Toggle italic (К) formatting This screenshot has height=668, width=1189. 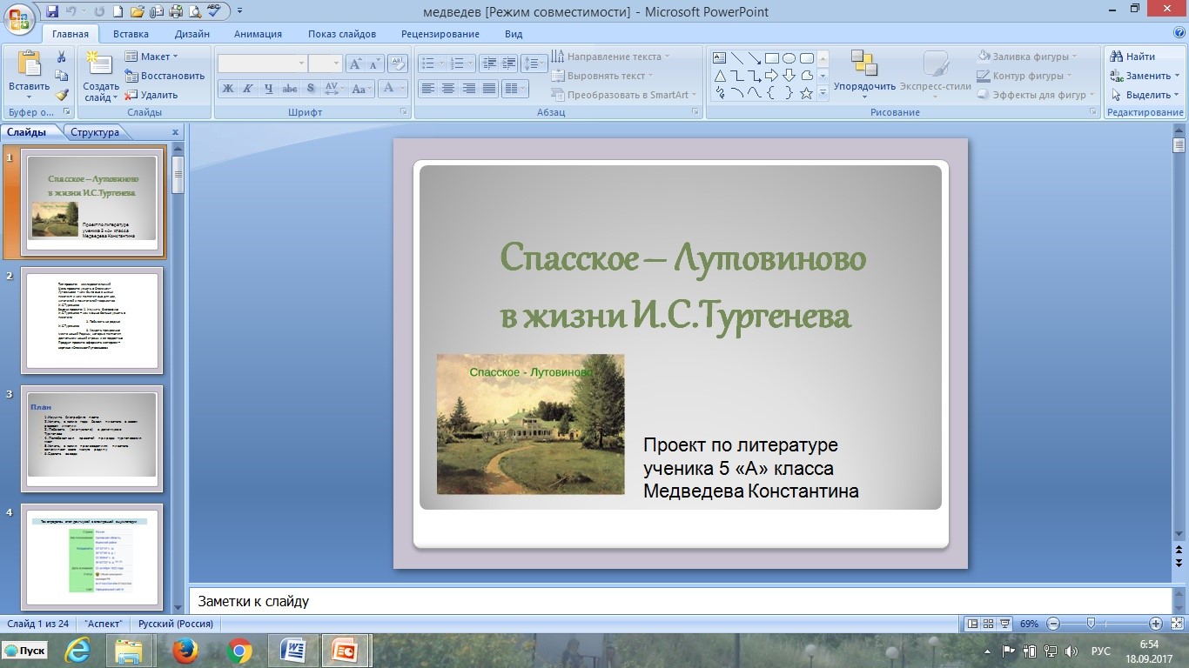click(247, 89)
